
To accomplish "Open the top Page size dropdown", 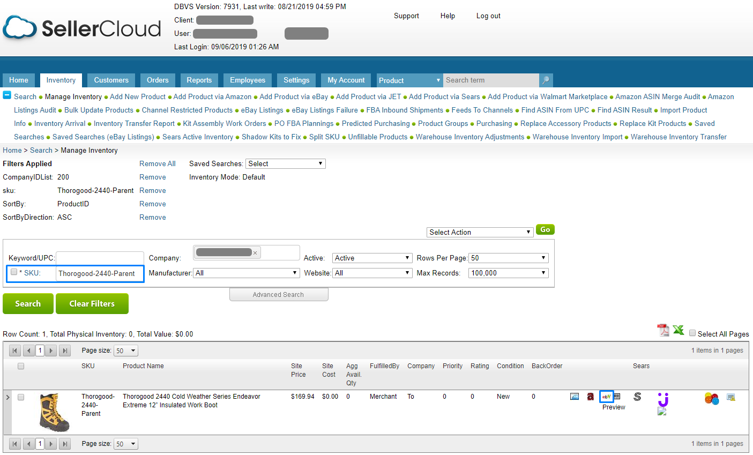I will (x=126, y=350).
